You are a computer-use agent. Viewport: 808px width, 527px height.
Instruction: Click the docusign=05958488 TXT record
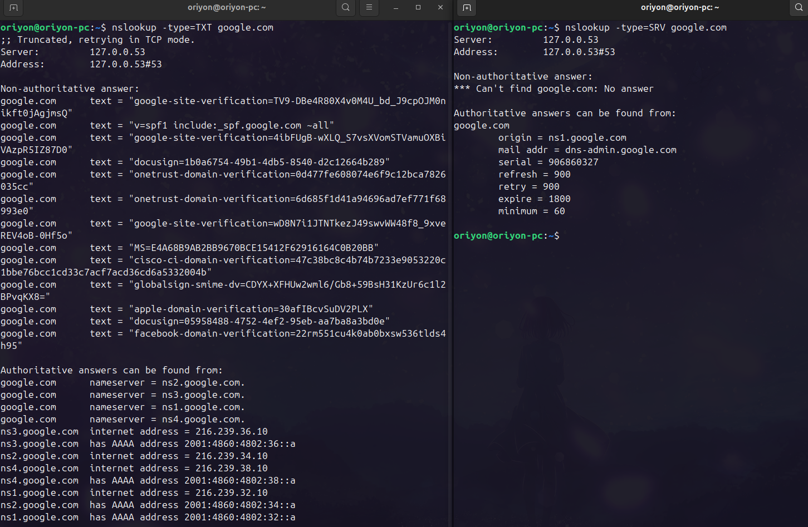point(195,321)
